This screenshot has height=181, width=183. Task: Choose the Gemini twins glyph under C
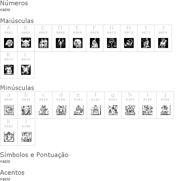click(x=43, y=43)
